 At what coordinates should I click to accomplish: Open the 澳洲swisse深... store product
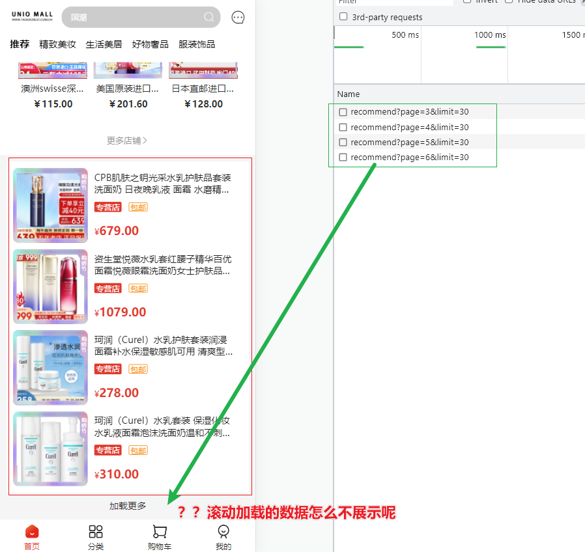point(53,89)
